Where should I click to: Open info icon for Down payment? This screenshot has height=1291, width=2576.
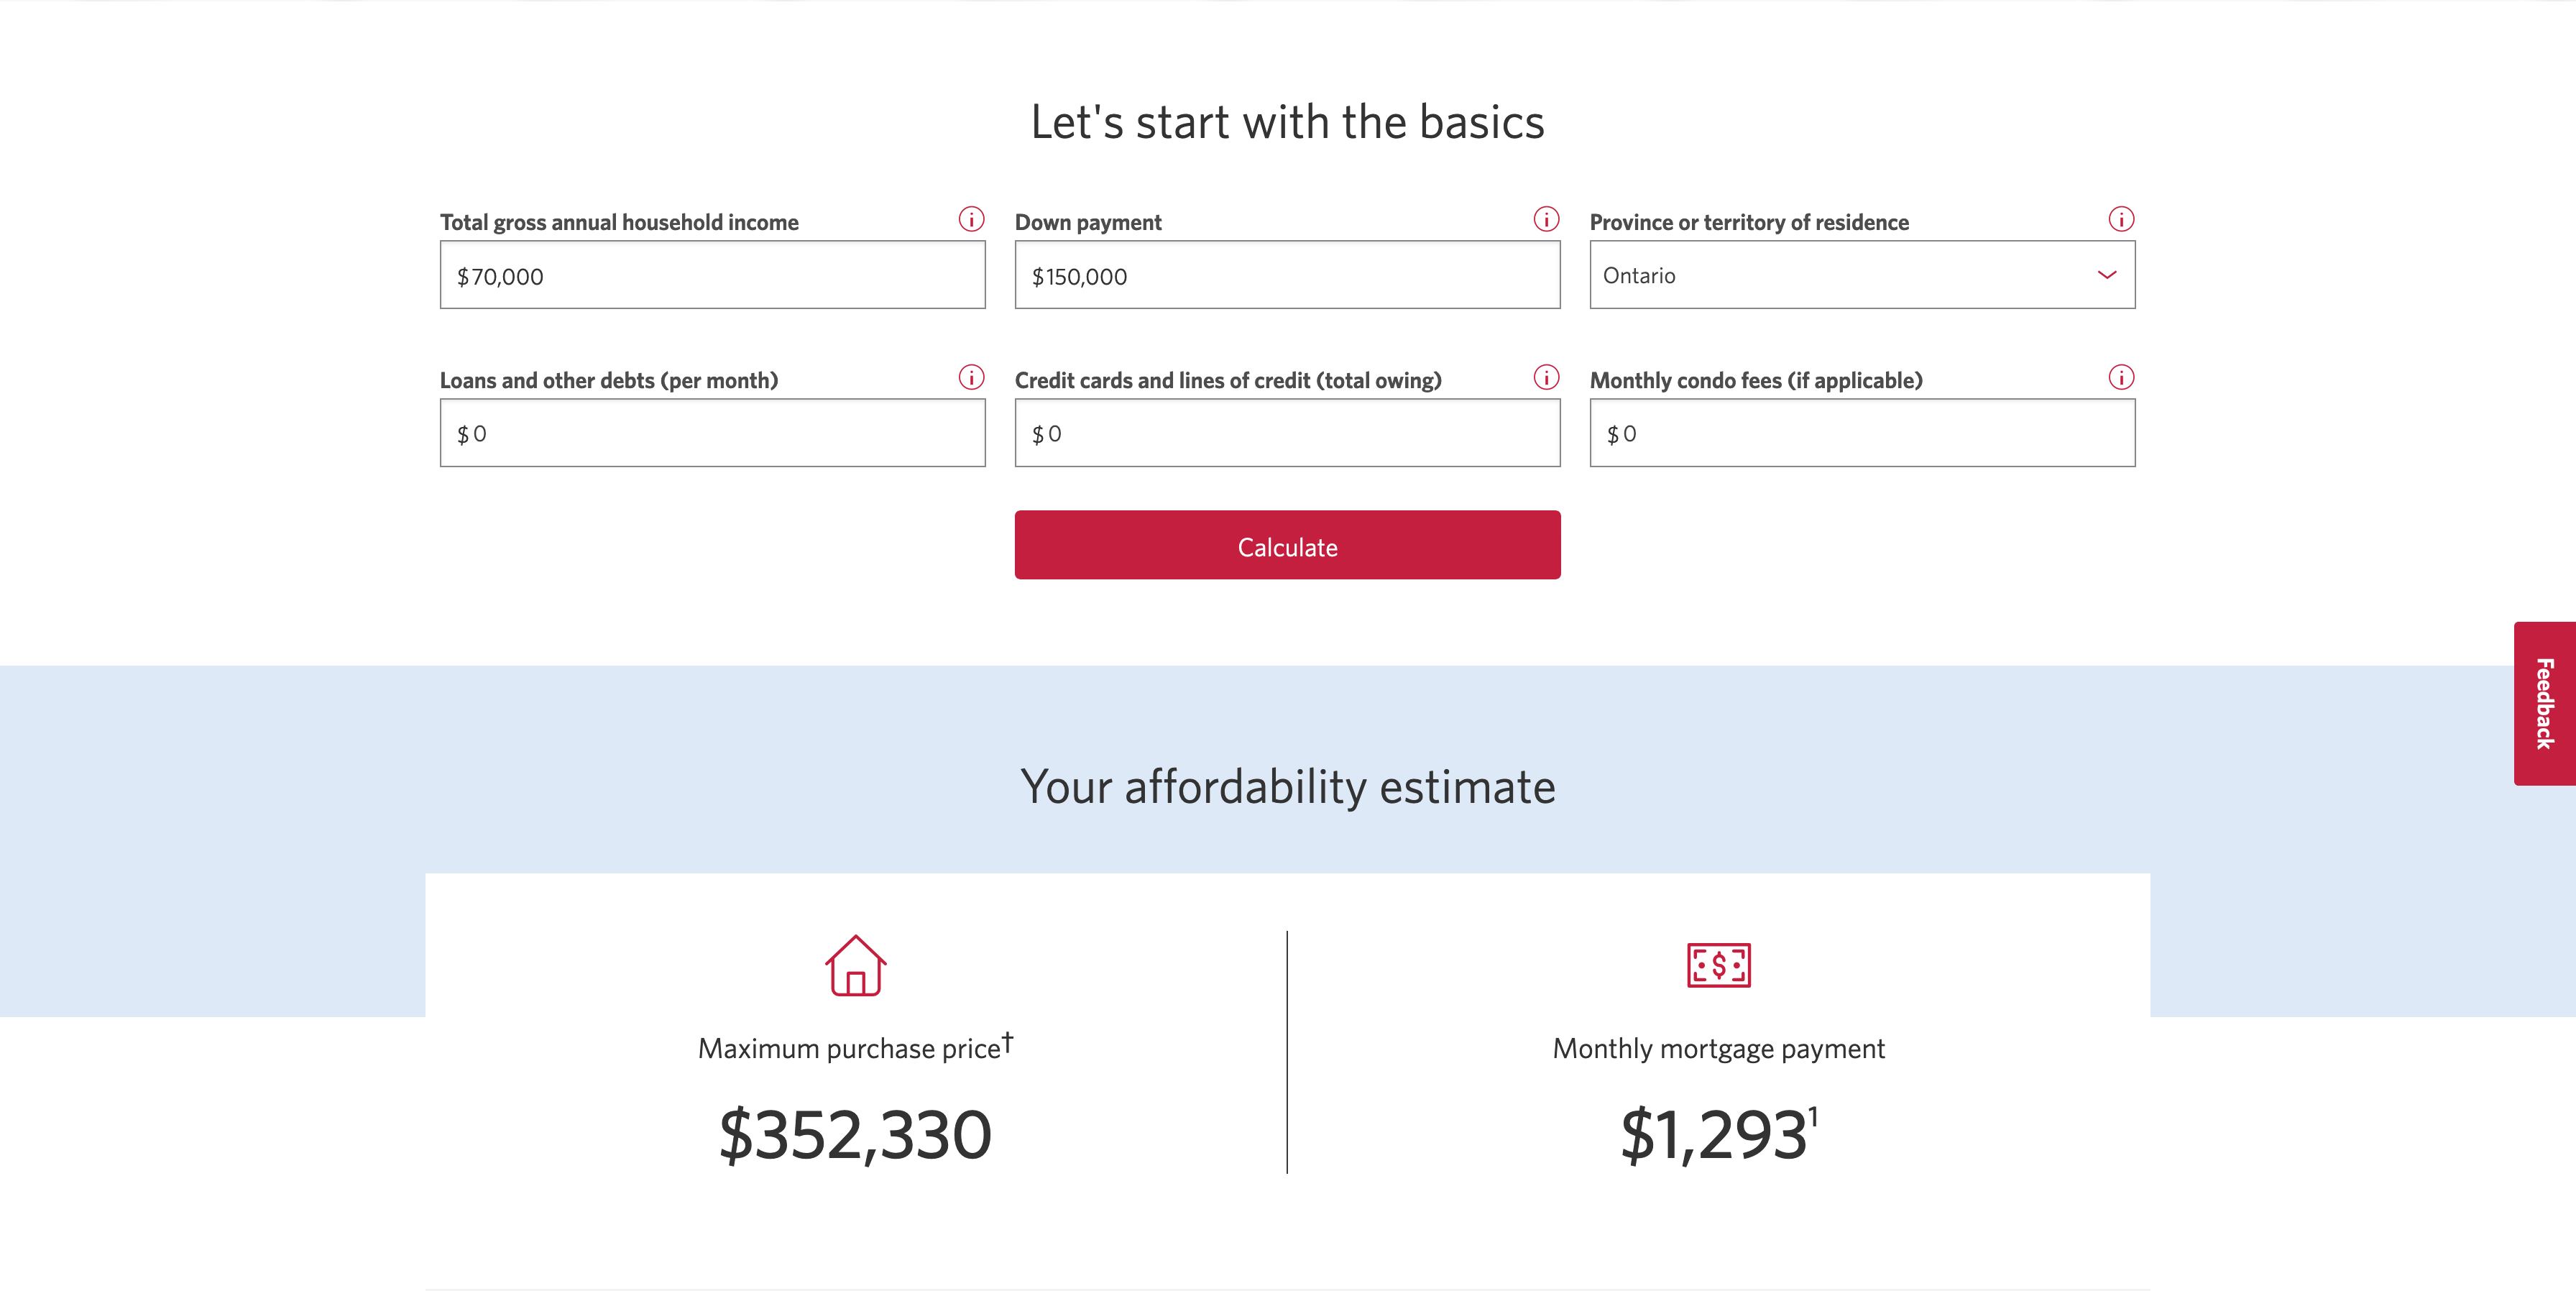pyautogui.click(x=1546, y=219)
